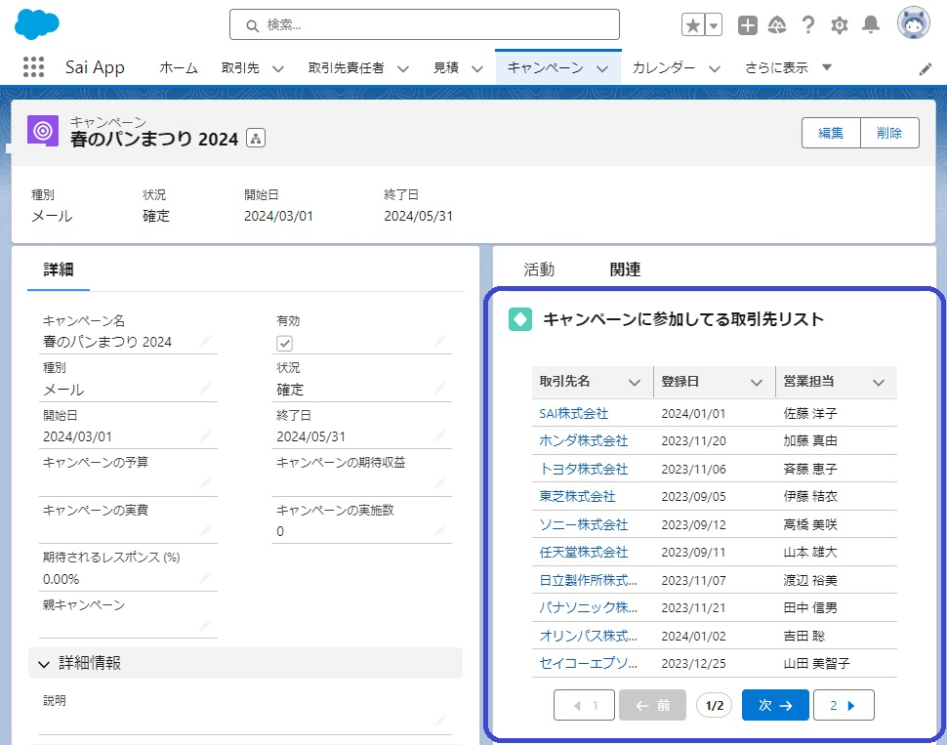
Task: Open the favorites list dropdown arrow
Action: [x=714, y=25]
